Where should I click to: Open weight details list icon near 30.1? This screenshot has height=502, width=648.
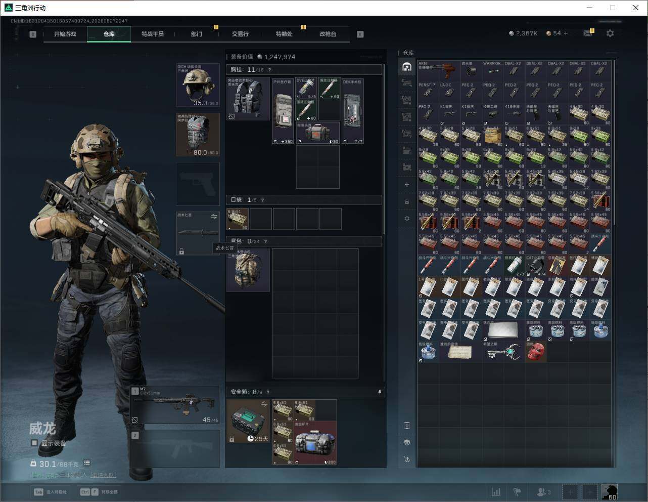(87, 463)
